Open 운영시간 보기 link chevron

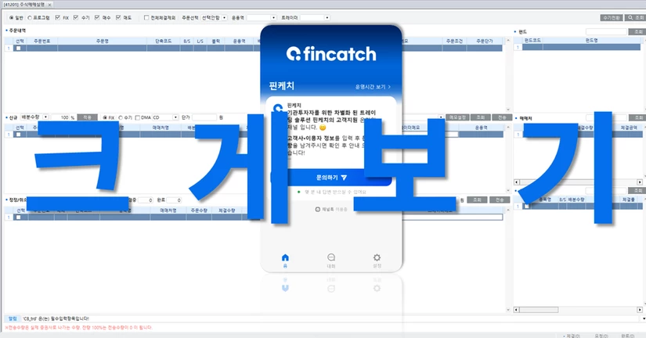(389, 87)
